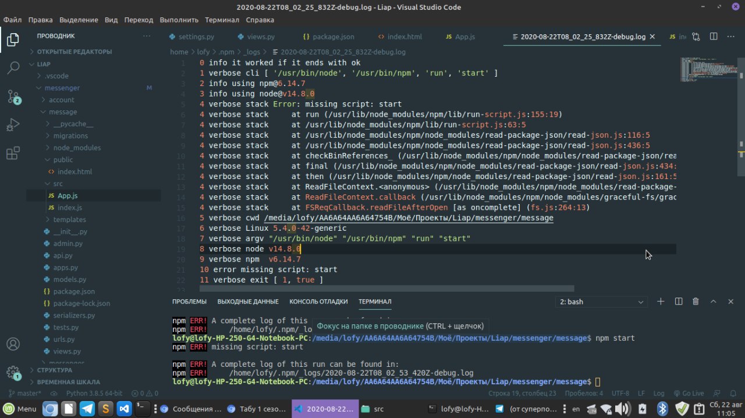This screenshot has height=418, width=745.
Task: Create a new terminal with plus icon
Action: point(661,302)
